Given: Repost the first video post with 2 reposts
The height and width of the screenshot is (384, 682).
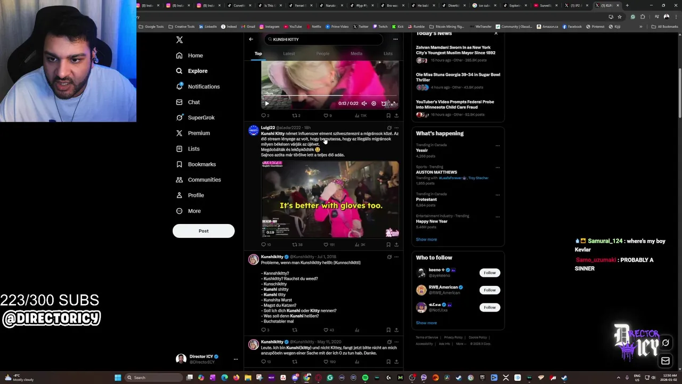Looking at the screenshot, I should (296, 116).
